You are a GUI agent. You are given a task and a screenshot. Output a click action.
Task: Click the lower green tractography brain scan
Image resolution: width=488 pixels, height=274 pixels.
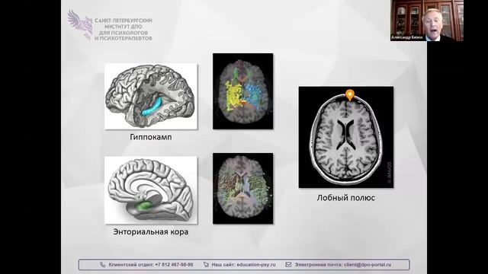(242, 188)
